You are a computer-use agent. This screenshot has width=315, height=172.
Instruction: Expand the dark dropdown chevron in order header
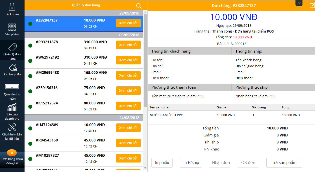[x=299, y=3]
